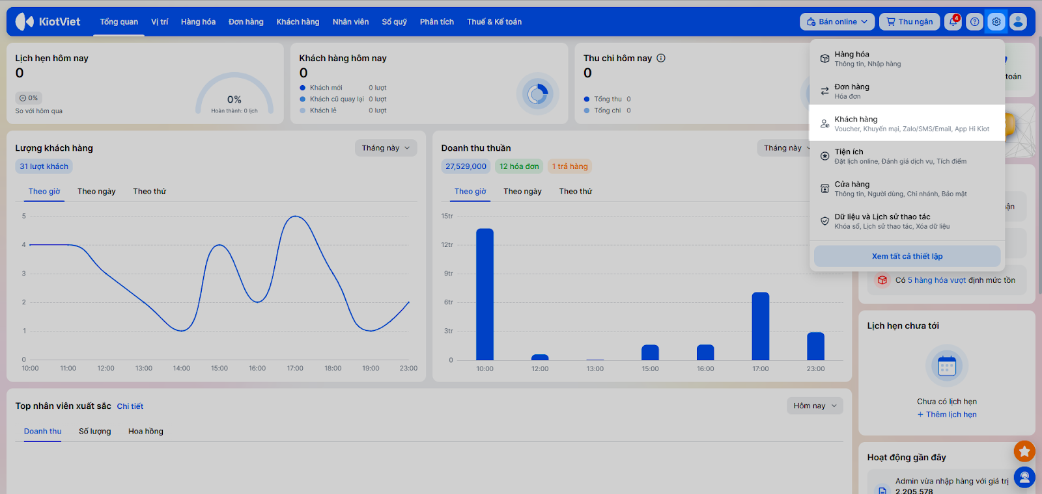Click Thêm lịch hẹn link
Viewport: 1042px width, 494px height.
(947, 415)
